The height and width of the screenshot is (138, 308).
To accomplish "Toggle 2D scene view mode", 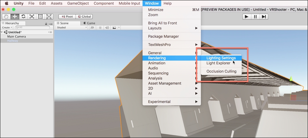I will click(x=92, y=27).
